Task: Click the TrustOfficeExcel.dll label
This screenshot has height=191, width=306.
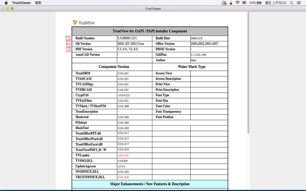Action: pos(89,144)
